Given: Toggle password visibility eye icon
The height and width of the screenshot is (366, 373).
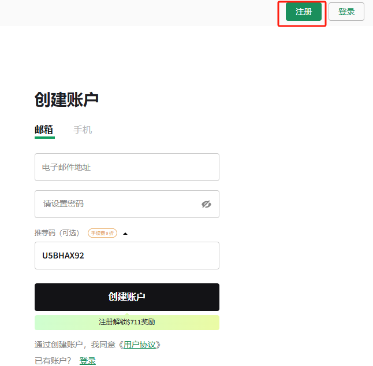Looking at the screenshot, I should pos(206,204).
